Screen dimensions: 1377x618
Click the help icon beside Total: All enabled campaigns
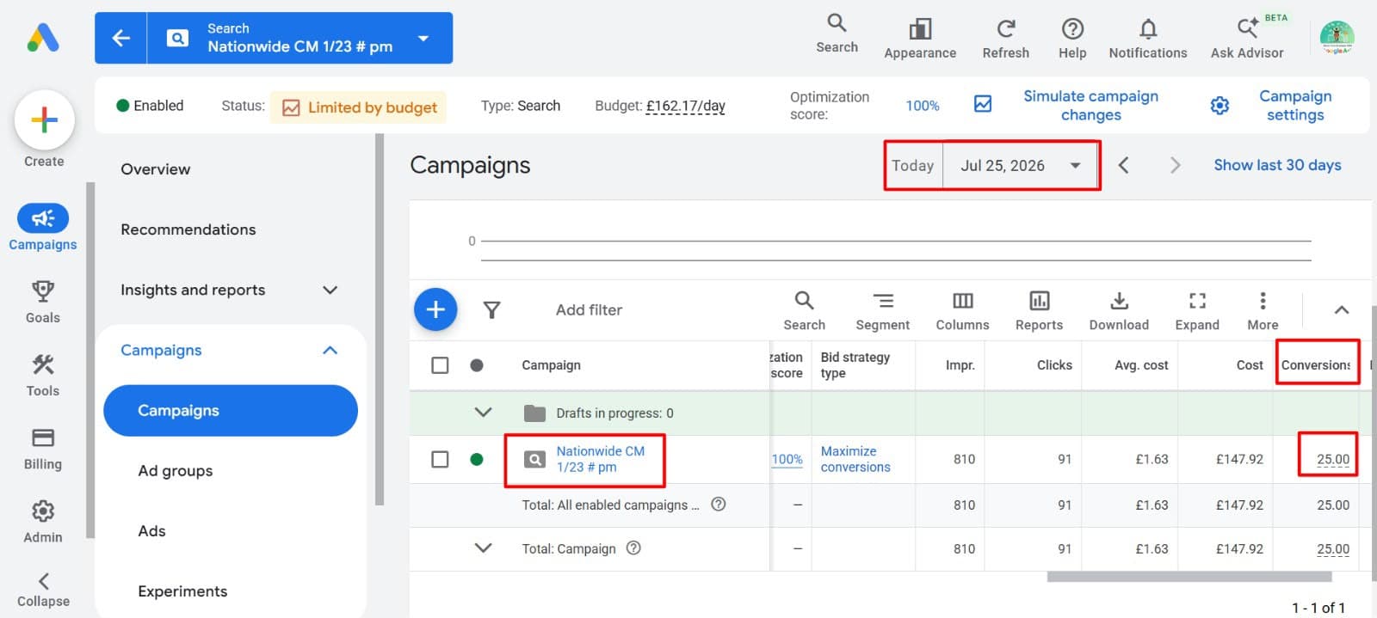pyautogui.click(x=719, y=505)
